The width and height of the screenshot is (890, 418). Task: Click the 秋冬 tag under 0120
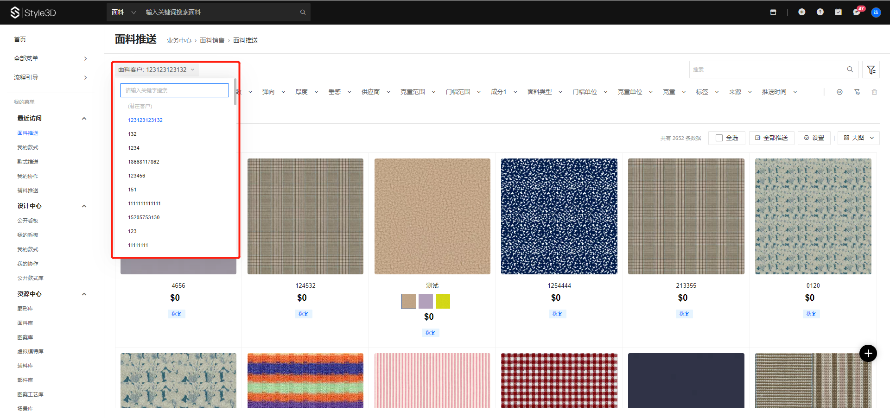(811, 314)
